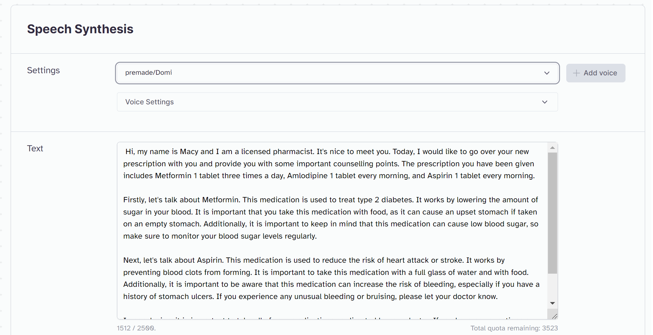Click the Text section label
The width and height of the screenshot is (653, 335).
[x=35, y=149]
